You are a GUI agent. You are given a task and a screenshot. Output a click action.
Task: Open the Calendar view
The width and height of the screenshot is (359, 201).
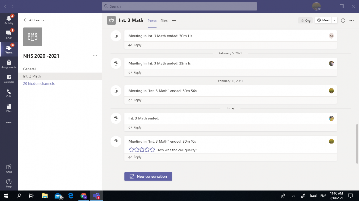tap(9, 78)
